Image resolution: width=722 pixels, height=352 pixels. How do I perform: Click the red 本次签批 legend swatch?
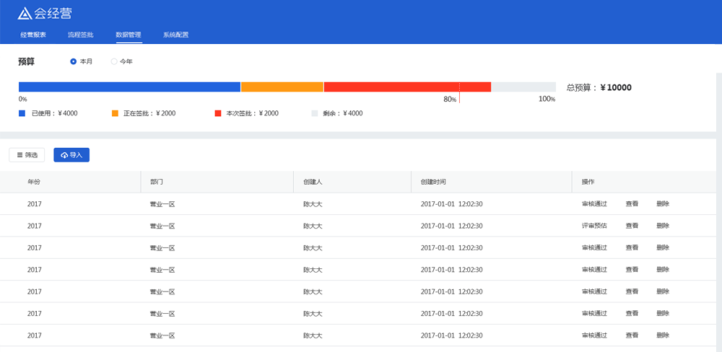[218, 113]
